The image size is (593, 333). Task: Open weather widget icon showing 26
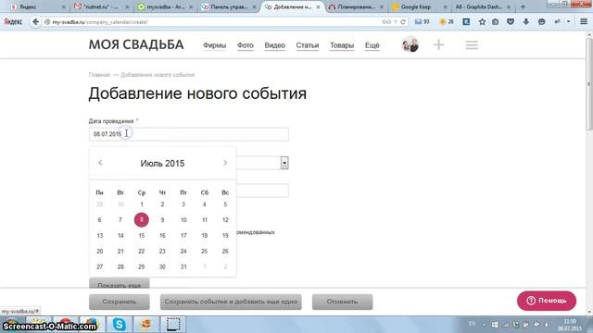click(447, 22)
